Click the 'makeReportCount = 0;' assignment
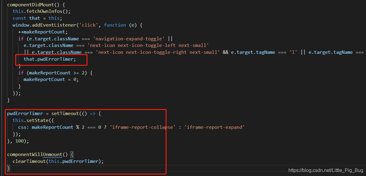 tap(51, 79)
